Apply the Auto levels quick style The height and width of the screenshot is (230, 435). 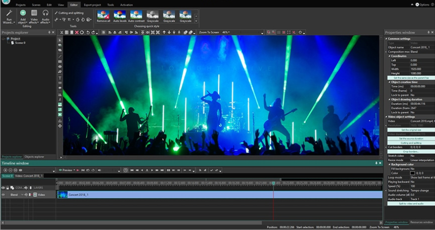[120, 16]
